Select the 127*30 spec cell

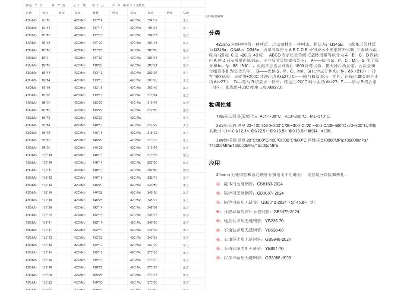(98, 57)
